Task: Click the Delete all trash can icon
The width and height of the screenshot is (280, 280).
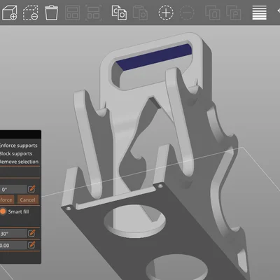Action: coord(51,13)
